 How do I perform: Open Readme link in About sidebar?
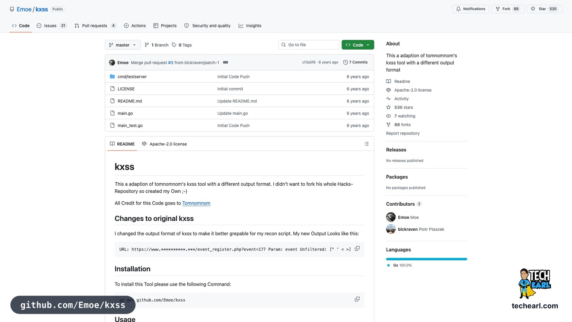pyautogui.click(x=398, y=81)
